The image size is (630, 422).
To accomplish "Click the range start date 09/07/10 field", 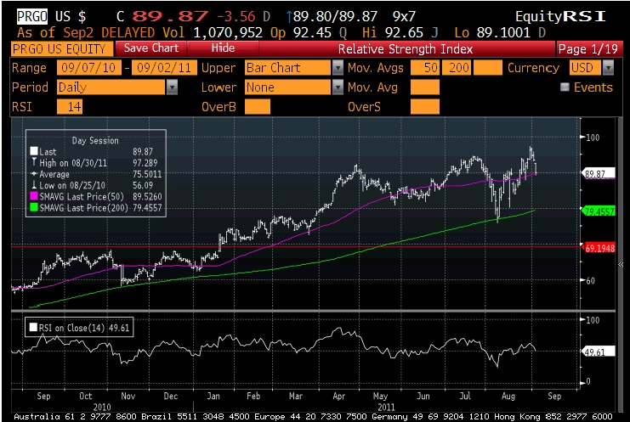I will (x=88, y=68).
